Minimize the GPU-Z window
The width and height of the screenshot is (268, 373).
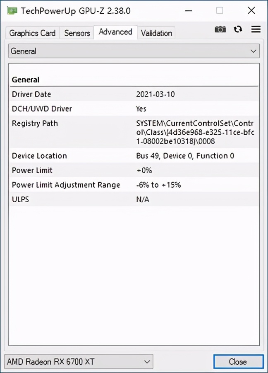pos(189,11)
